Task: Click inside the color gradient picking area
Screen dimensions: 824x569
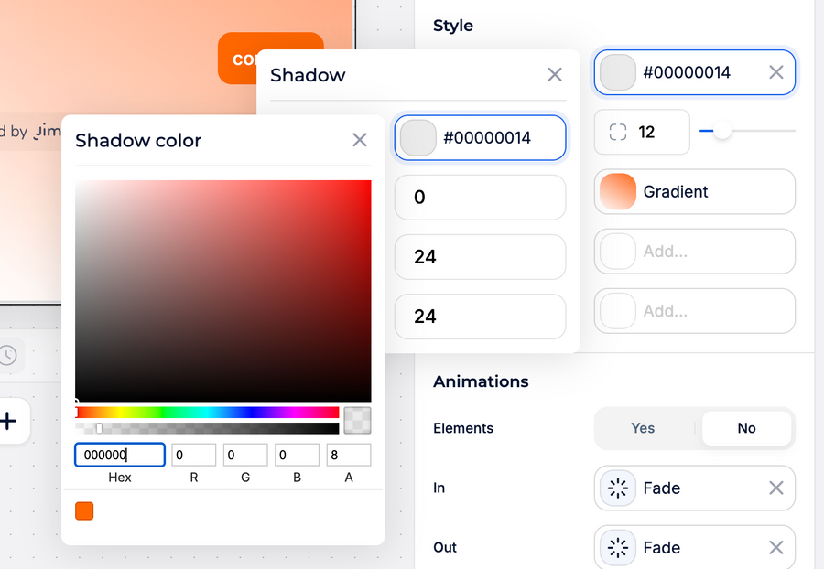Action: click(x=222, y=291)
